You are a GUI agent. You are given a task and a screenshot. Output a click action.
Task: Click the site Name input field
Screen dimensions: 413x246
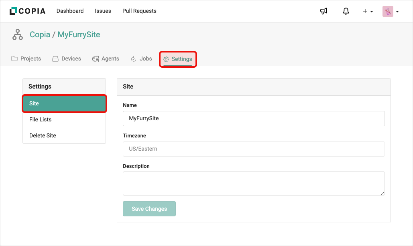[253, 119]
